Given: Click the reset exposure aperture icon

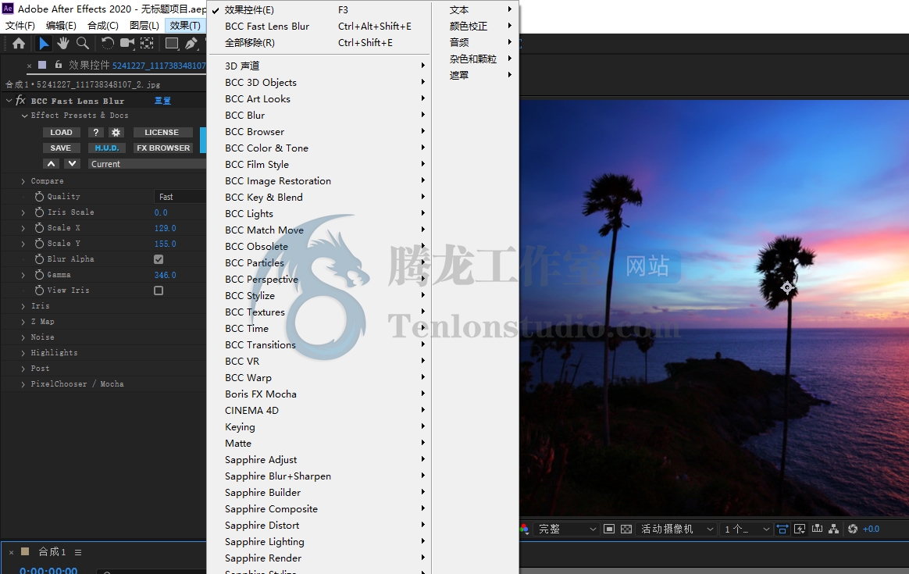Looking at the screenshot, I should tap(852, 529).
